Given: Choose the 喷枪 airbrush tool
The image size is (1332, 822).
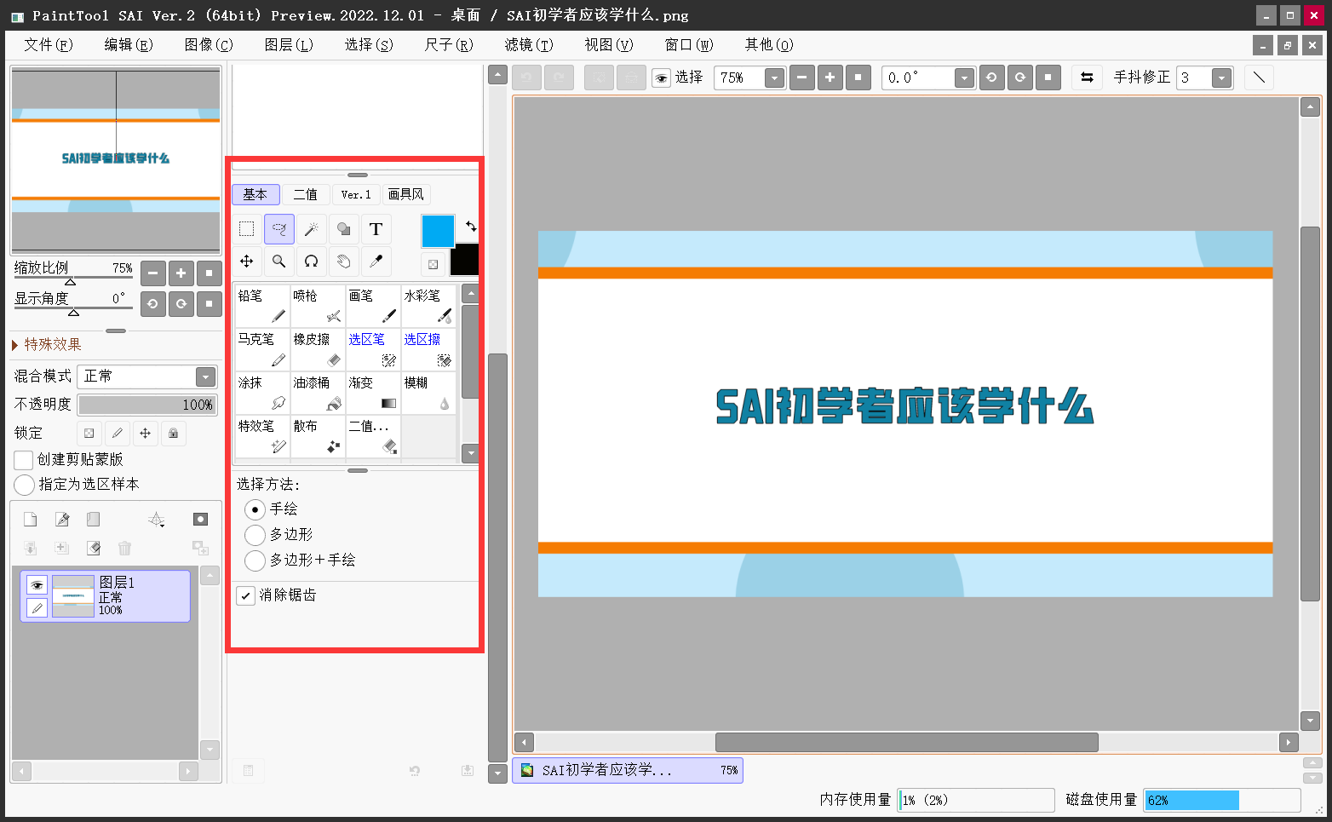Looking at the screenshot, I should click(318, 306).
